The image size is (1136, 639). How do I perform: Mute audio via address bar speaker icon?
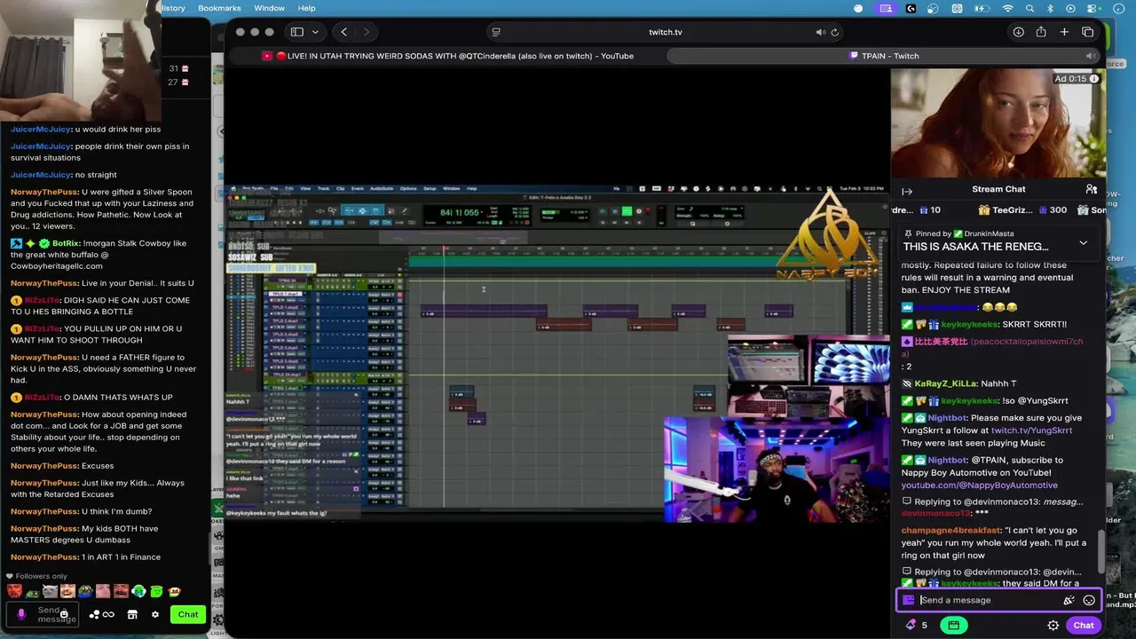pos(820,32)
